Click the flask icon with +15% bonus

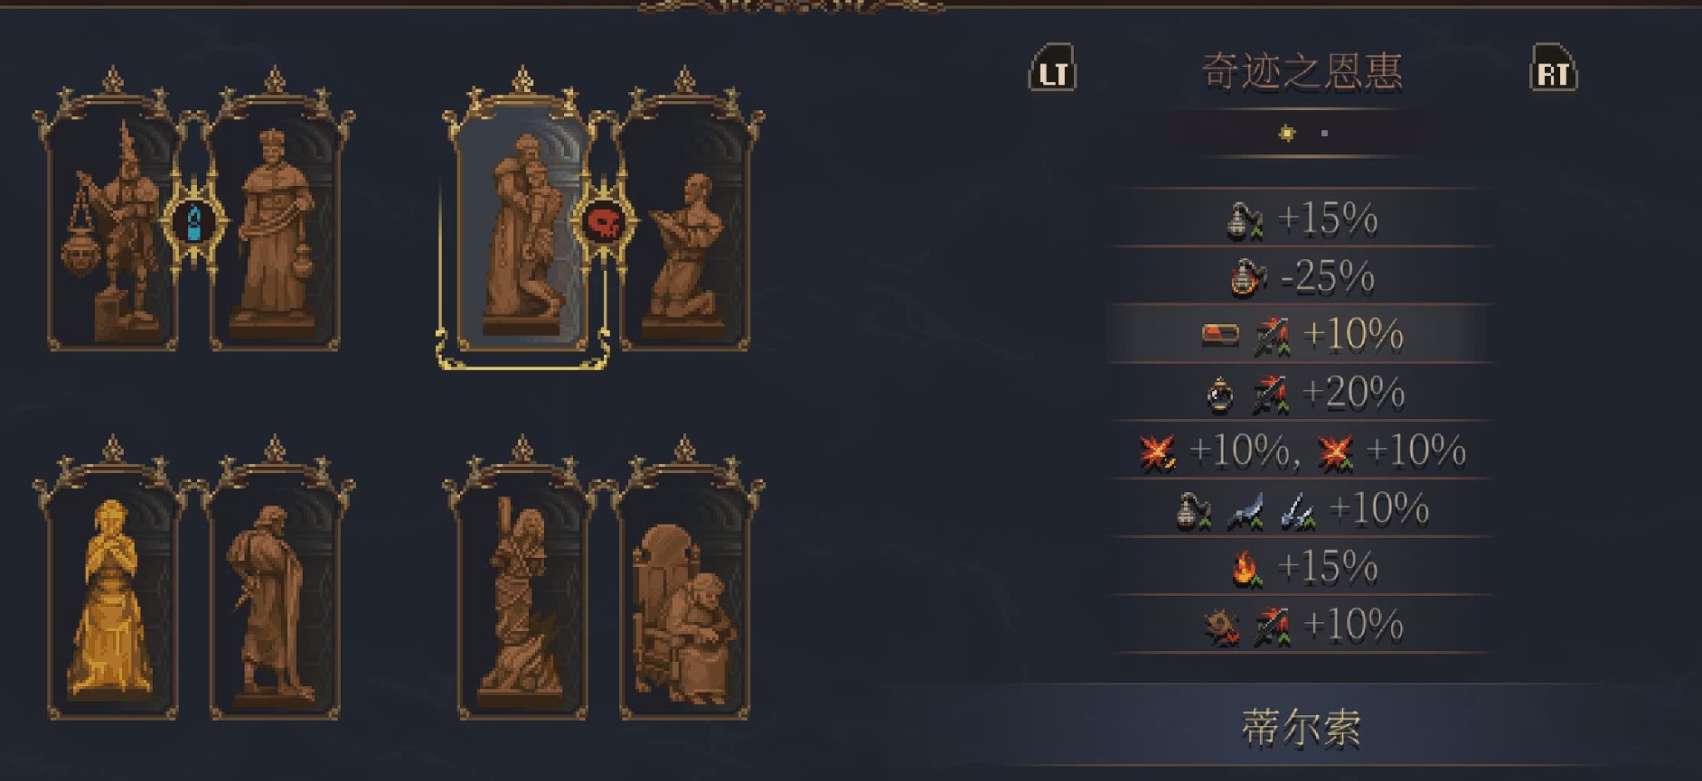(1244, 220)
